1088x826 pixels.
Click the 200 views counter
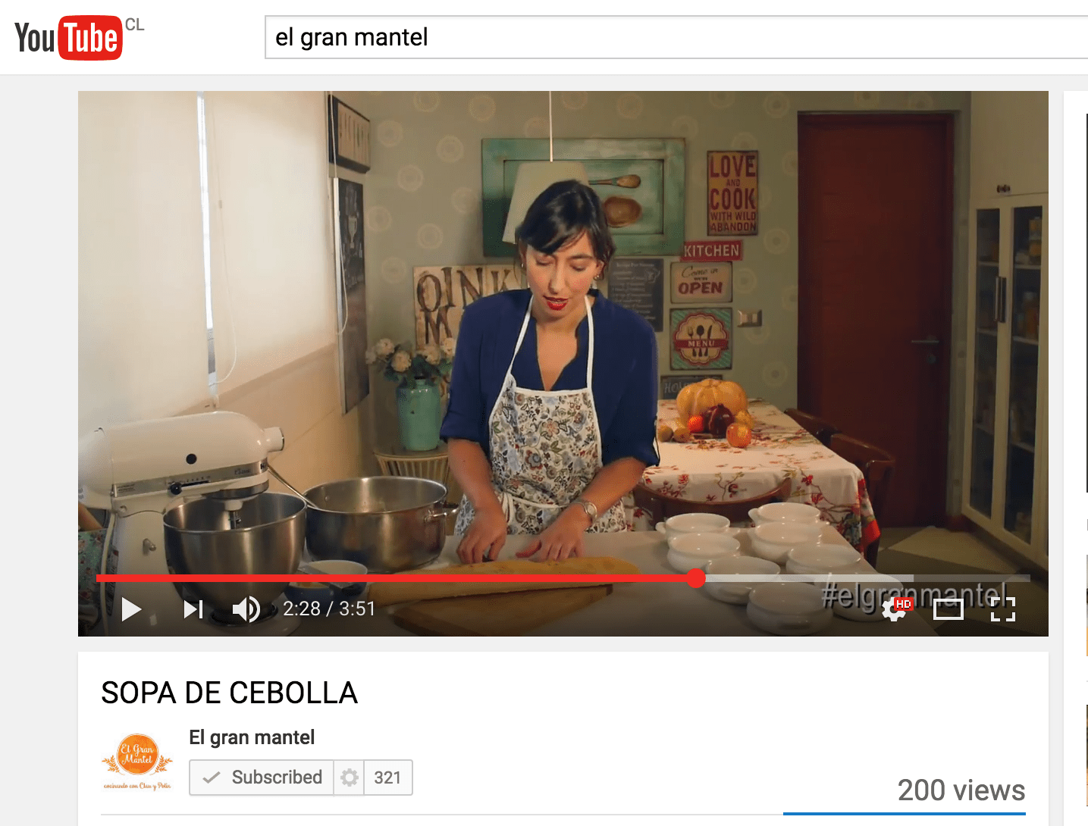[961, 790]
